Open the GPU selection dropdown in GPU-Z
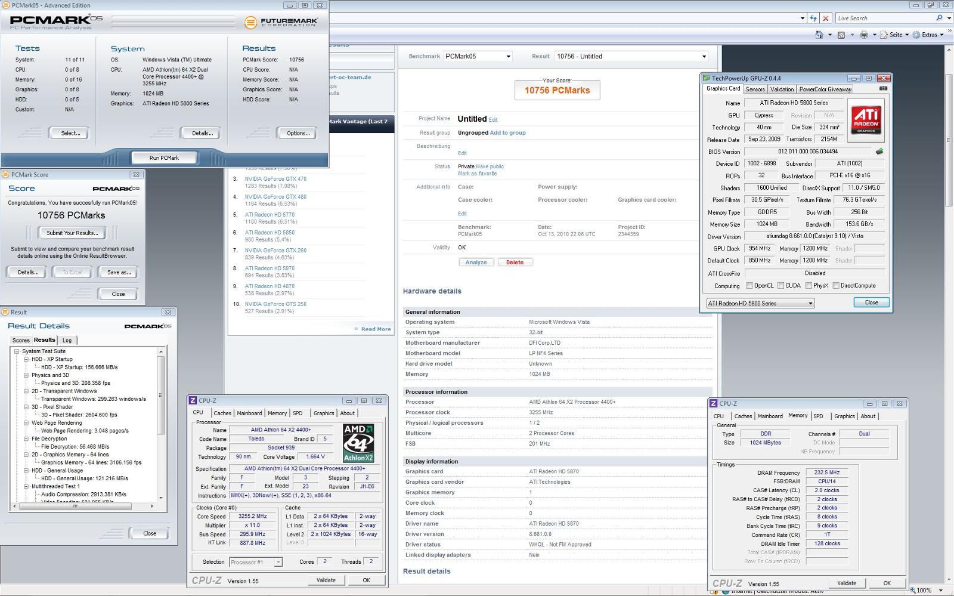954x596 pixels. click(760, 303)
